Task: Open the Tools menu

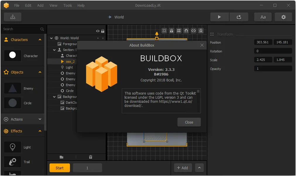Action: (x=68, y=6)
